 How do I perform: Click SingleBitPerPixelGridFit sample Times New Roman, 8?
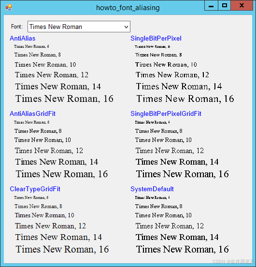(159, 131)
